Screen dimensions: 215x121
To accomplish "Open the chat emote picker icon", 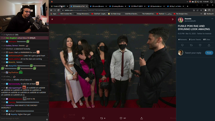I will point(47,120).
